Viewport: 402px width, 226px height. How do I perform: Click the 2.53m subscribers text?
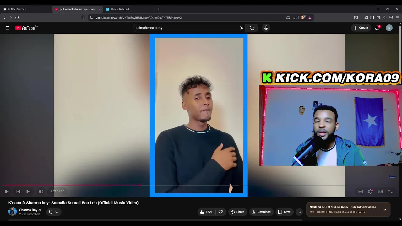click(30, 214)
